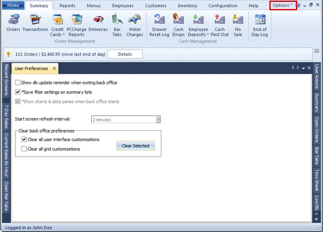Image resolution: width=323 pixels, height=232 pixels.
Task: Expand the right Bar Tabs side panel
Action: pos(317,156)
